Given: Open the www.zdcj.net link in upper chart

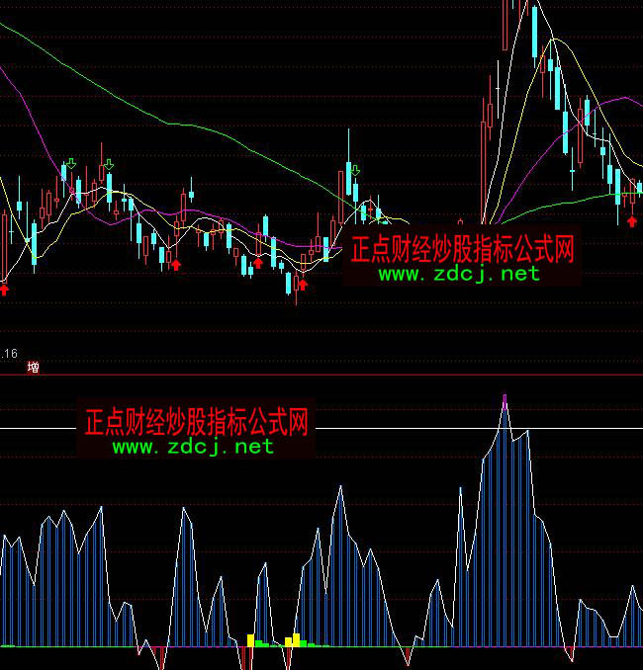Looking at the screenshot, I should pyautogui.click(x=459, y=274).
